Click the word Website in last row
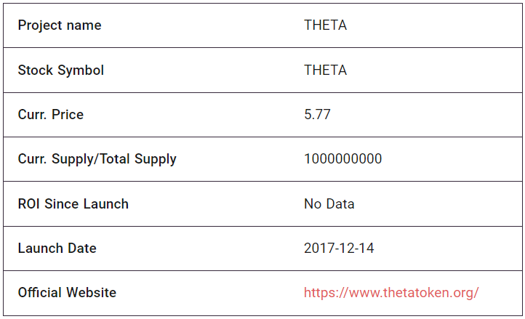 [x=91, y=293]
